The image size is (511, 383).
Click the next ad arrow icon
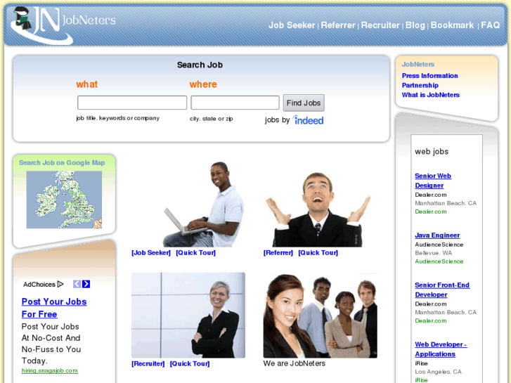click(x=86, y=284)
